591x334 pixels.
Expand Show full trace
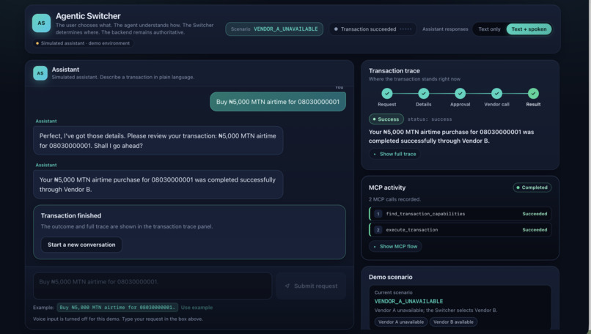(394, 154)
